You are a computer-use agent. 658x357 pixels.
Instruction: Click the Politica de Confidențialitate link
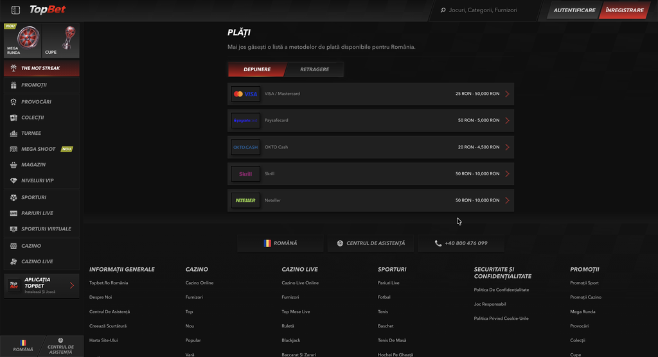(501, 290)
